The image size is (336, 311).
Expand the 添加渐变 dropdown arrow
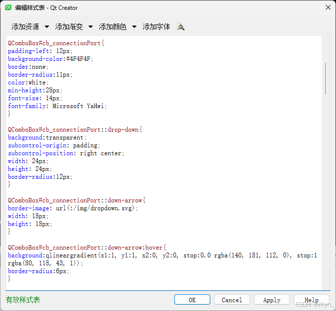click(90, 27)
